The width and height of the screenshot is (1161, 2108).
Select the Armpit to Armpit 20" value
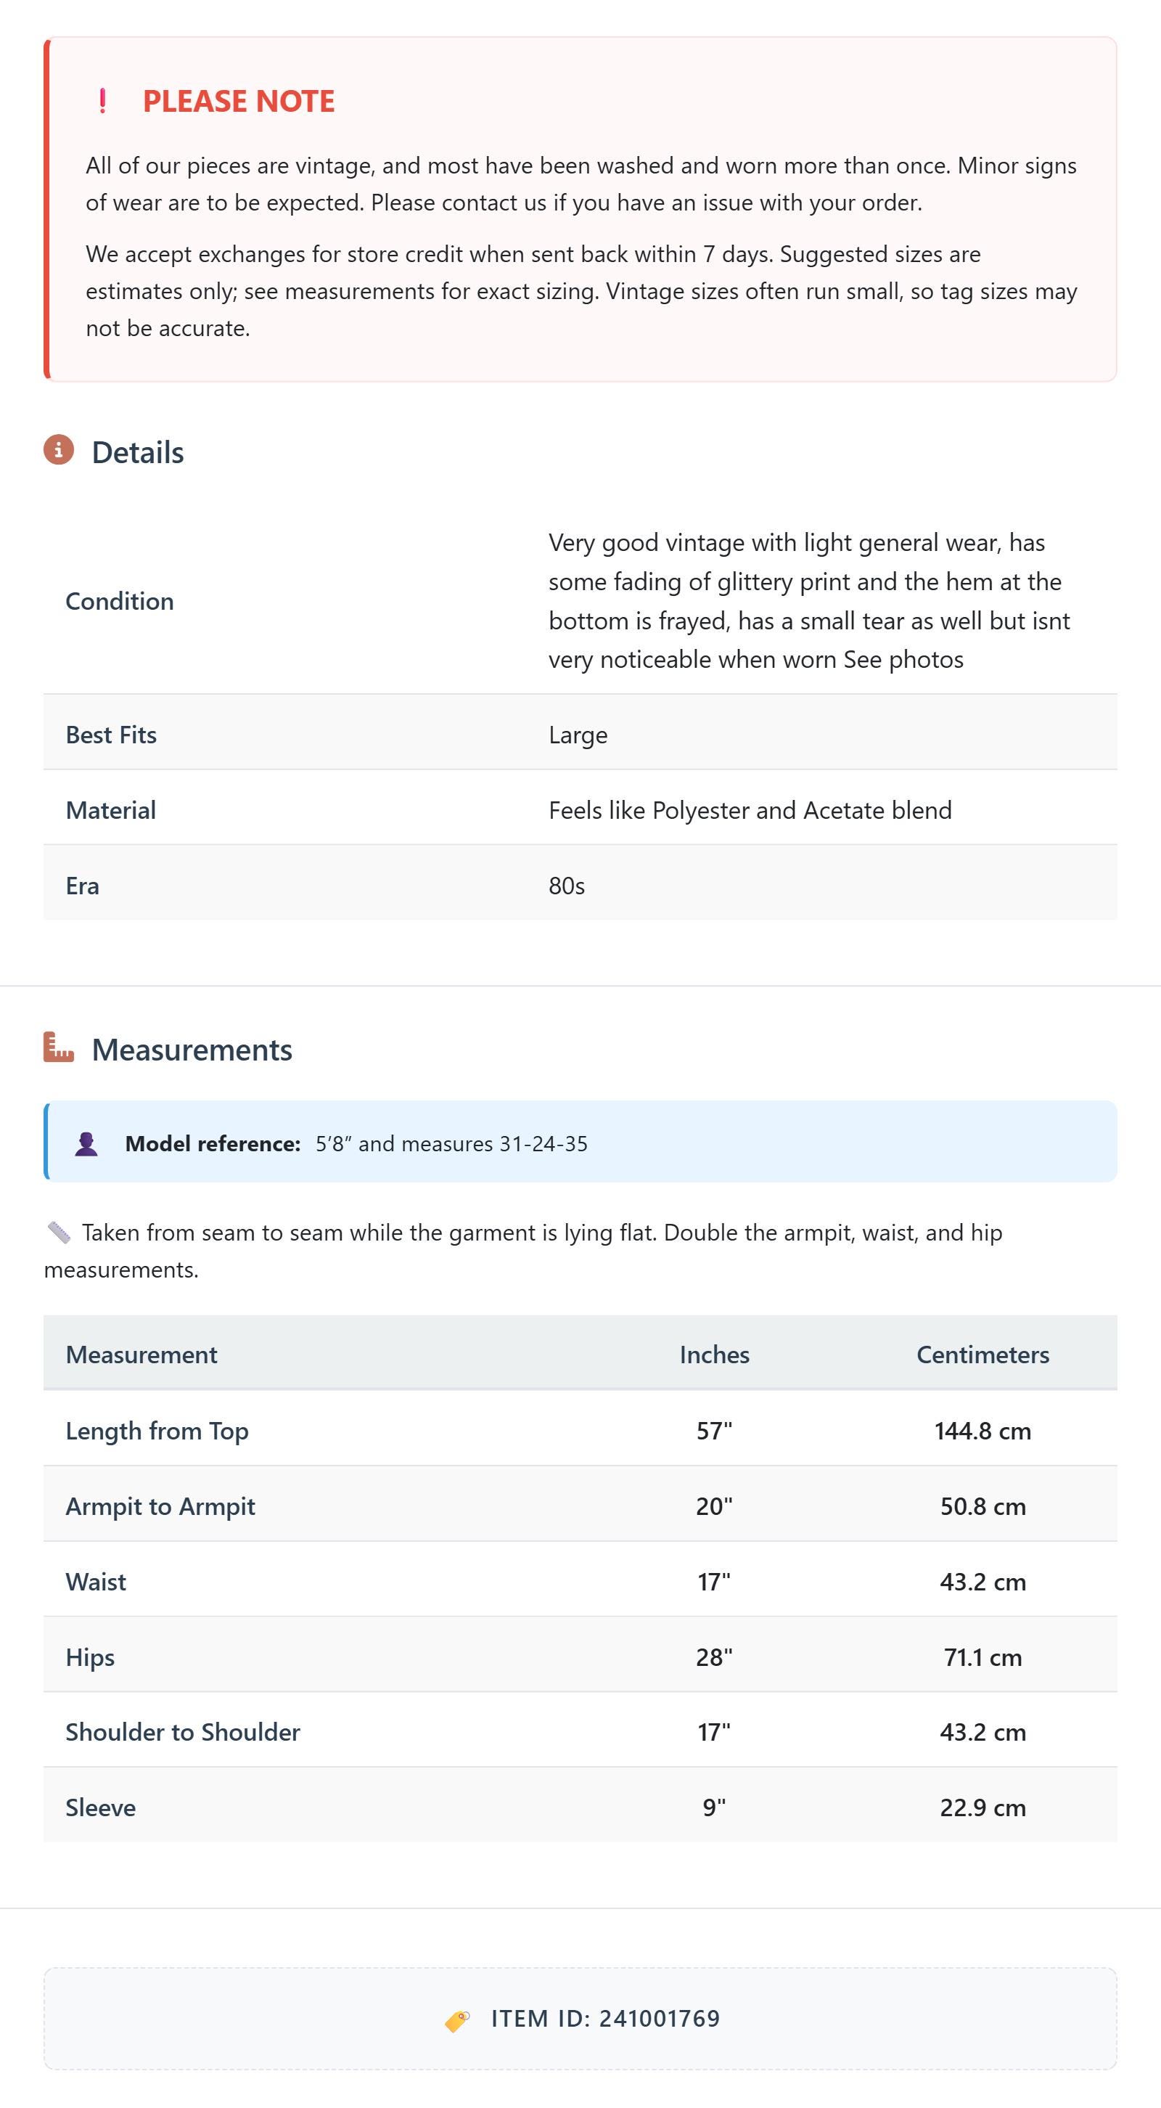[x=714, y=1506]
